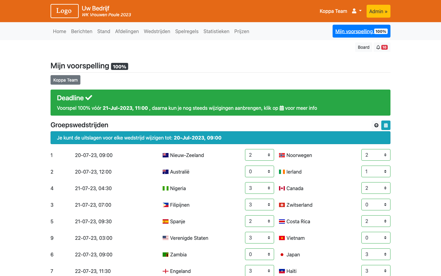
Task: Click the Spanje flag icon
Action: 165,221
